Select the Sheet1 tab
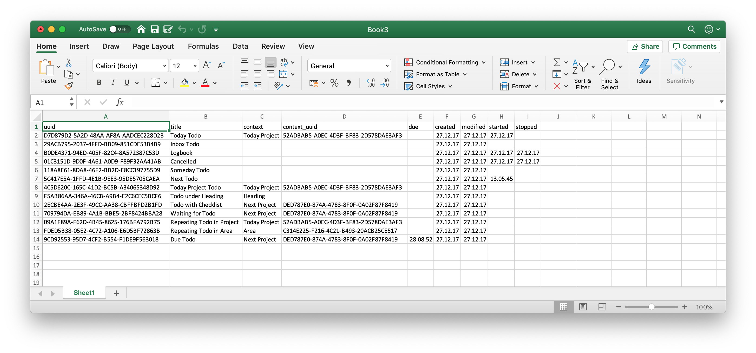Screen dimensions: 756x353 [x=84, y=293]
